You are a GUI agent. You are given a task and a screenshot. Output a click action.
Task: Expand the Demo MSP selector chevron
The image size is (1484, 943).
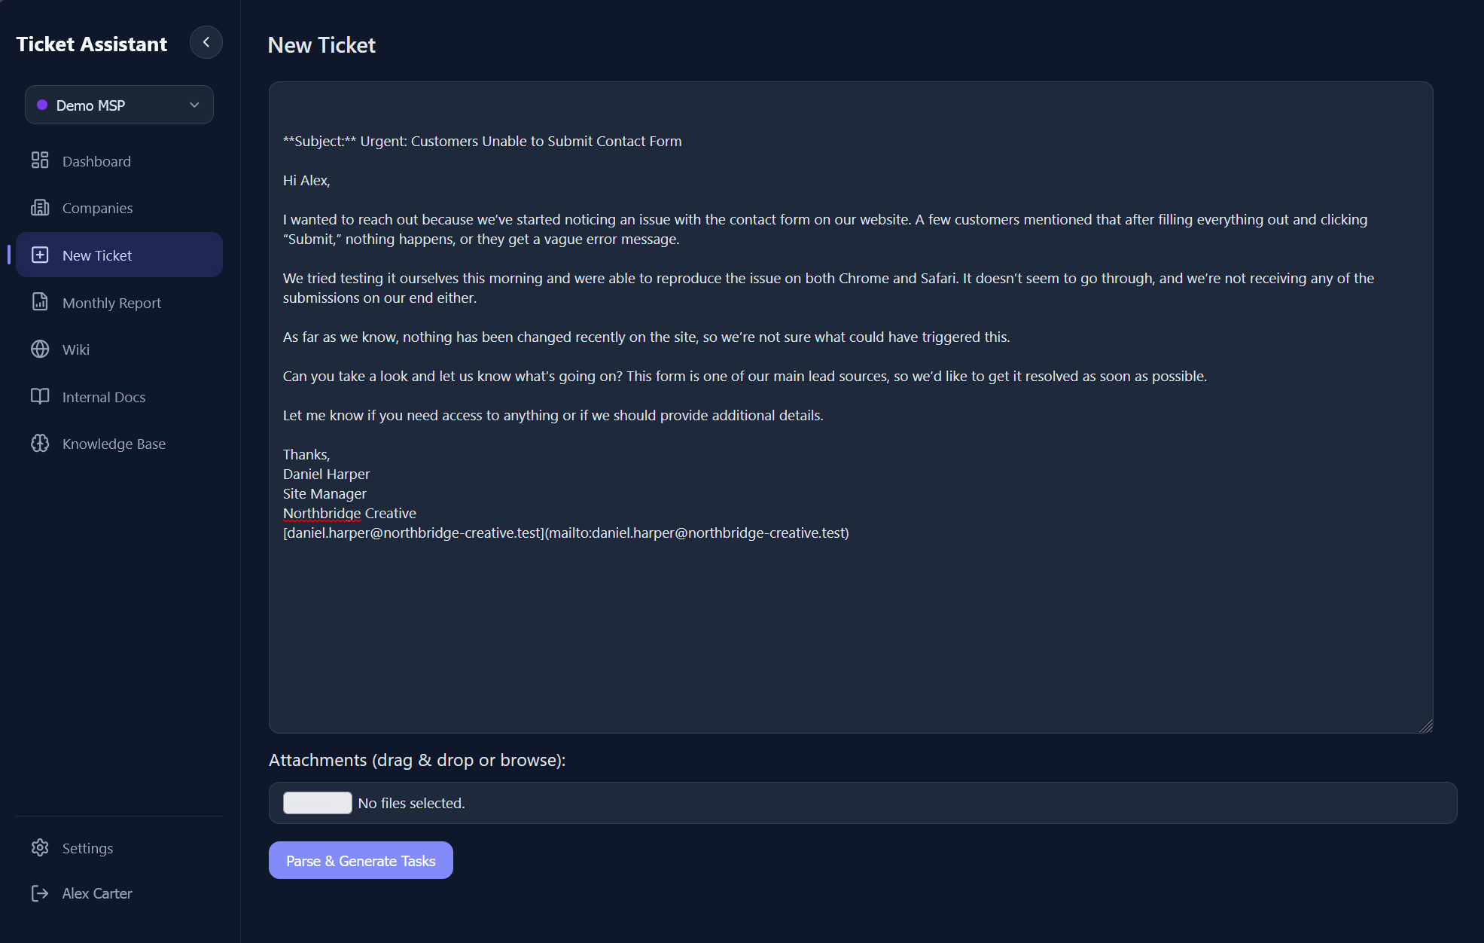pyautogui.click(x=193, y=105)
